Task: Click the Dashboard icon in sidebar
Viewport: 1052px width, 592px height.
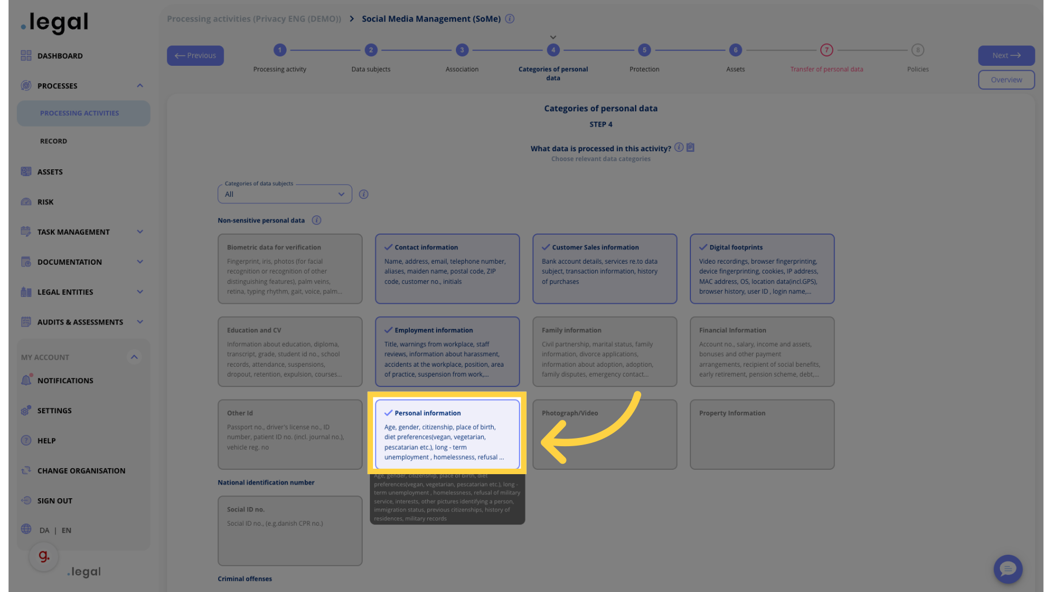Action: (x=25, y=56)
